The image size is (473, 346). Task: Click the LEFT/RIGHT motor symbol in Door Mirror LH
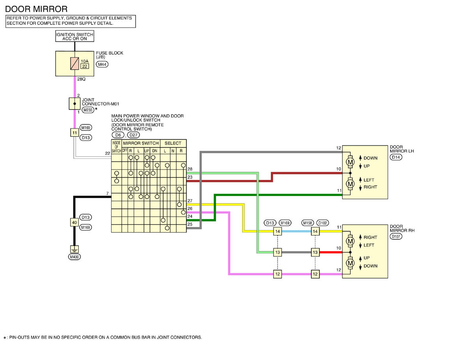(x=350, y=183)
